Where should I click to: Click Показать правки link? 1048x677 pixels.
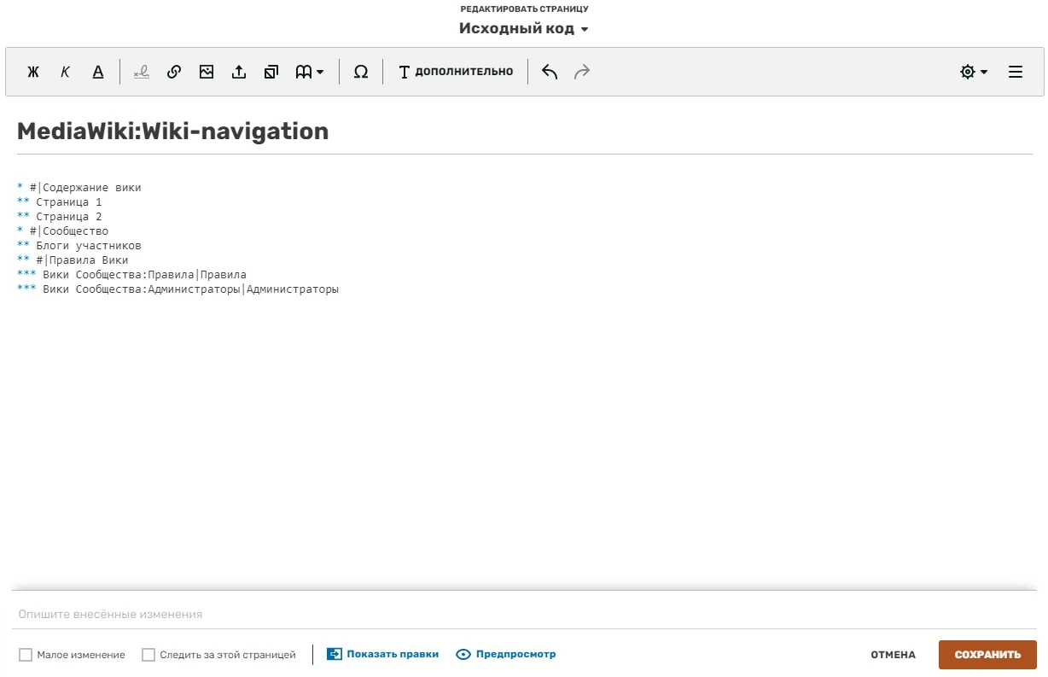(383, 654)
